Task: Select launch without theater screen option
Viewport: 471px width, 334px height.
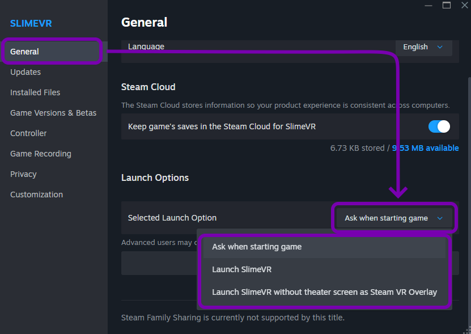Action: pos(324,292)
